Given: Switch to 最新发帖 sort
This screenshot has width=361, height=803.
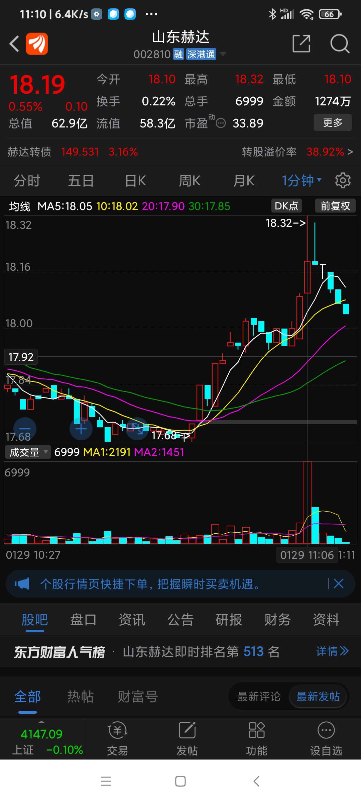Looking at the screenshot, I should pyautogui.click(x=318, y=697).
